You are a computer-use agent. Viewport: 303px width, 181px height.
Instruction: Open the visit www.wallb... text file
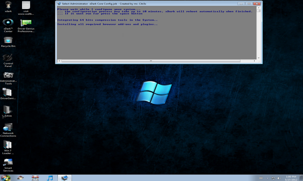(x=26, y=8)
